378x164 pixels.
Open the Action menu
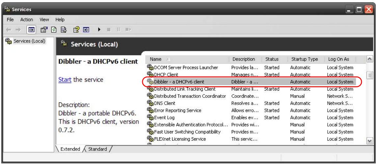[x=27, y=20]
